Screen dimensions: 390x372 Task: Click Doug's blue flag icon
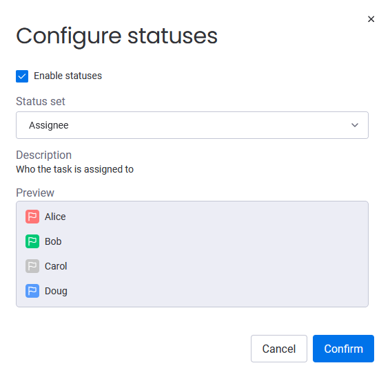[32, 291]
